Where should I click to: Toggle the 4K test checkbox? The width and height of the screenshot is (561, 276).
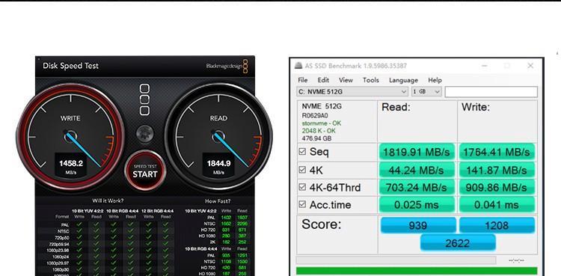coord(302,170)
